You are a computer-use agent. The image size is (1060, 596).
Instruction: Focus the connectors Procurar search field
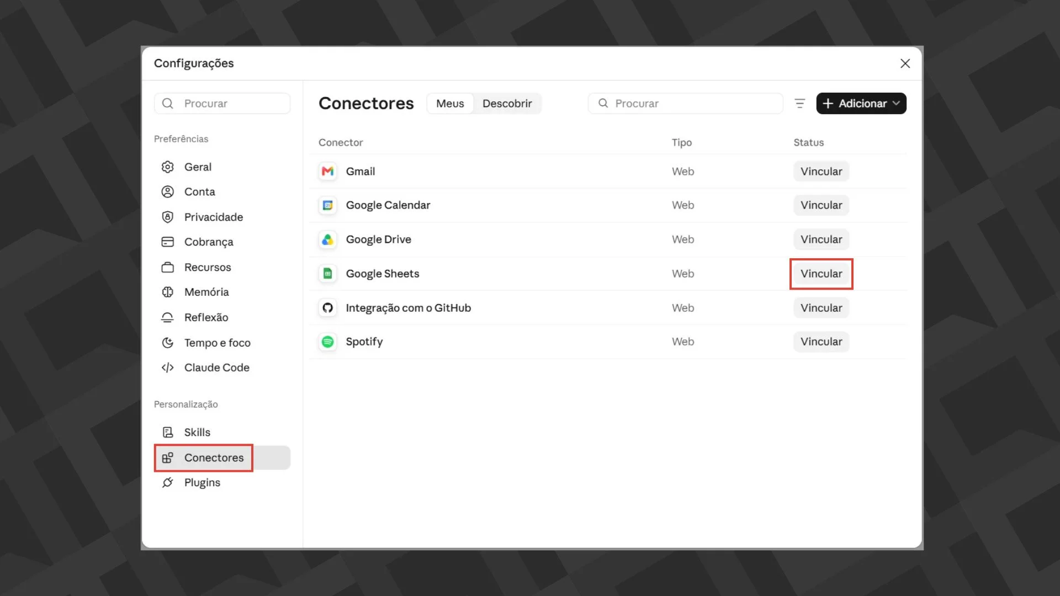pyautogui.click(x=685, y=103)
